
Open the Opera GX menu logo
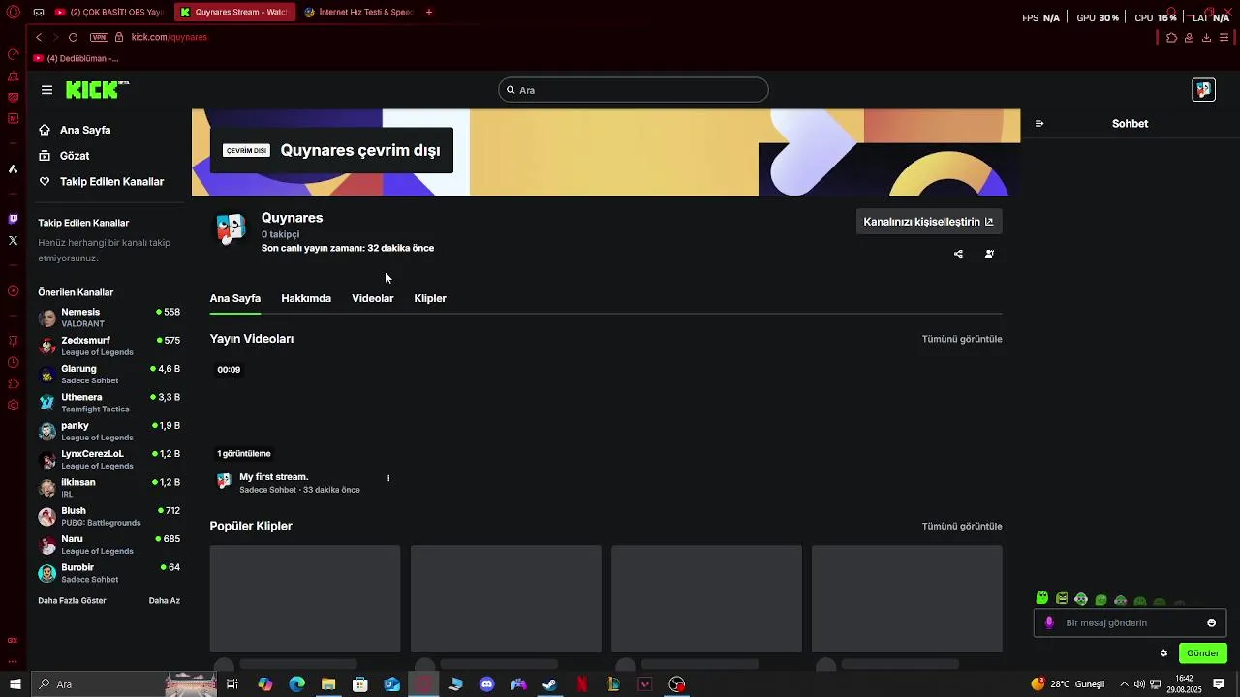click(13, 12)
